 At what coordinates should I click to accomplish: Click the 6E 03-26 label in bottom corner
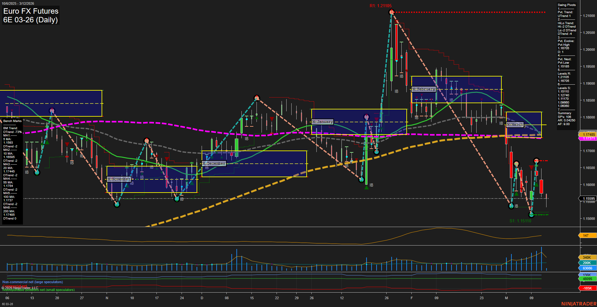(x=8, y=304)
